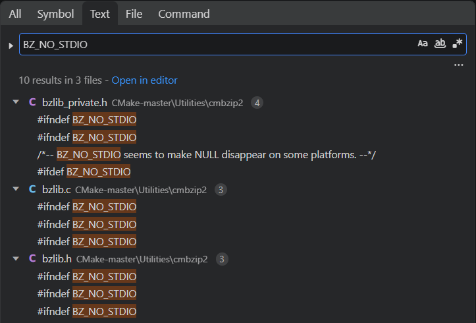
Task: Collapse the bzlib.c results group
Action: click(x=16, y=189)
